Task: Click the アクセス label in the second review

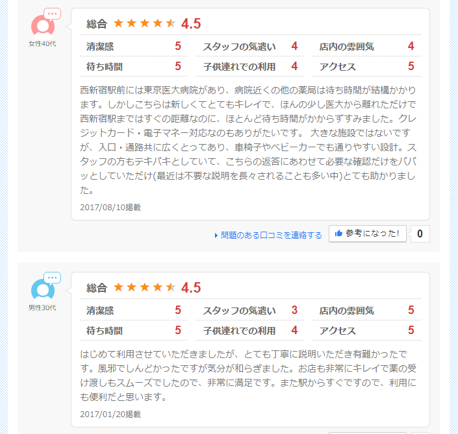Action: (337, 331)
